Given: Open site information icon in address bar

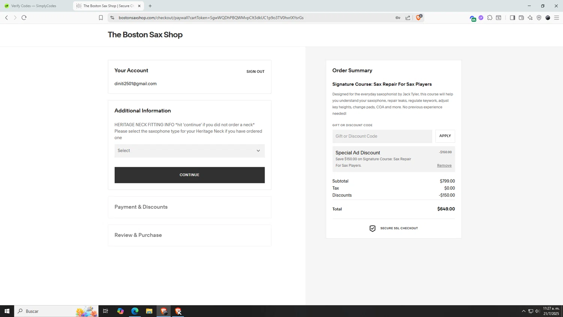Looking at the screenshot, I should (x=112, y=18).
